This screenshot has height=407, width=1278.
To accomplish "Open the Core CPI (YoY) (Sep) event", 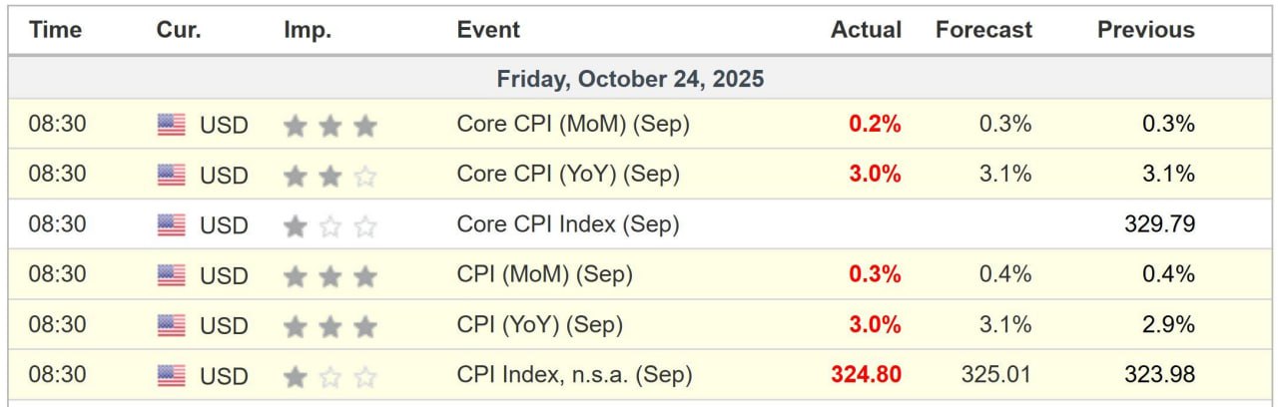I will pos(568,175).
